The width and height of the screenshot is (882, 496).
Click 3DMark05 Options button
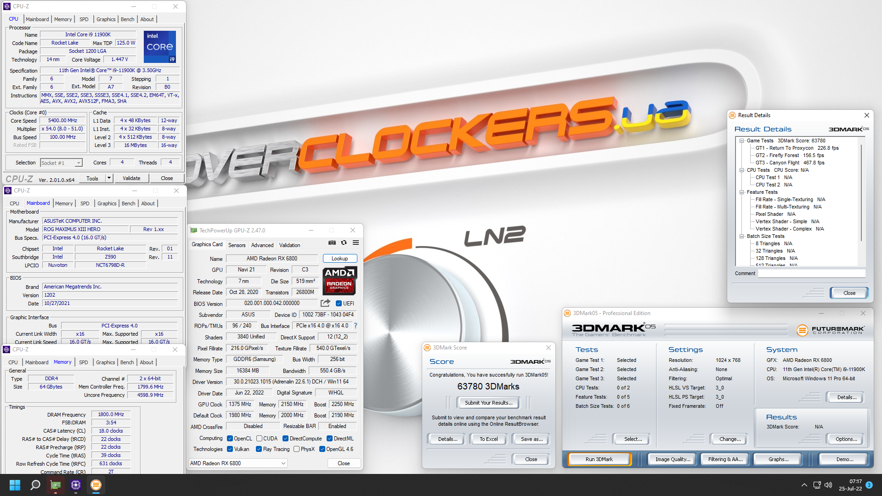(x=846, y=439)
